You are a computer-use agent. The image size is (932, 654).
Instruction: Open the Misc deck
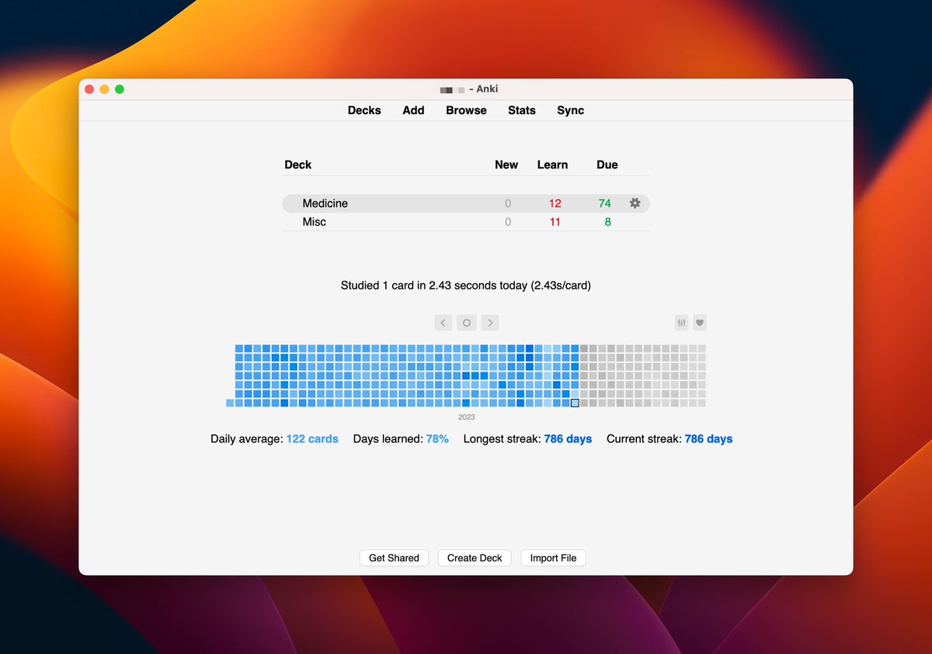click(315, 222)
